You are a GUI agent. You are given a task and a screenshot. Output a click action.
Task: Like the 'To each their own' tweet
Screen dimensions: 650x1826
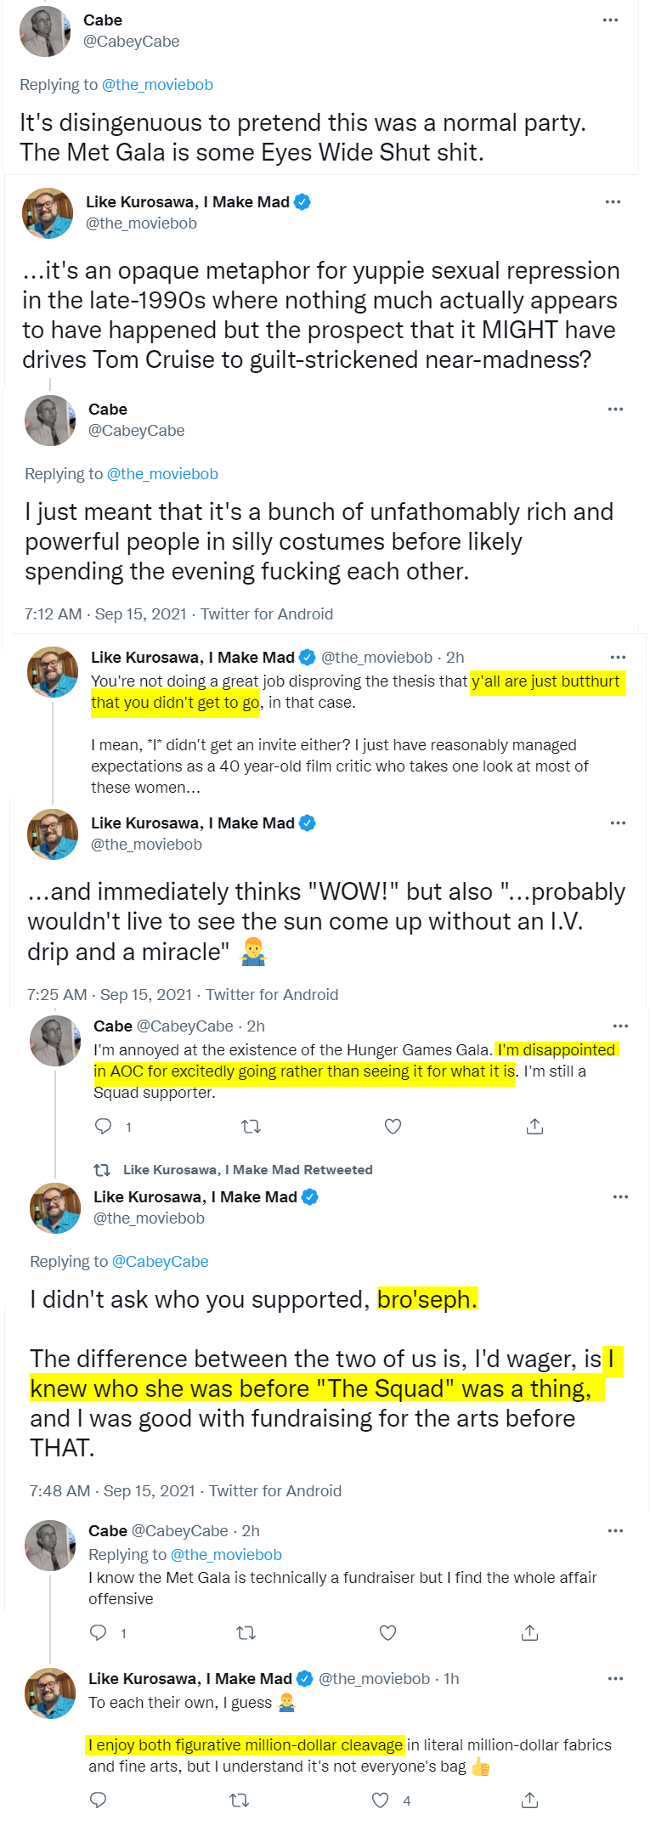point(381,1800)
